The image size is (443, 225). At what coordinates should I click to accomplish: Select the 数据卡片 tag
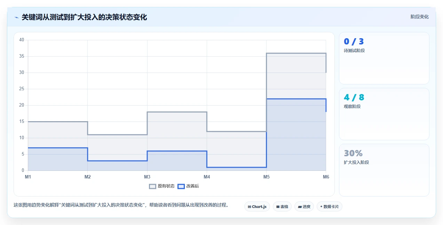point(330,207)
